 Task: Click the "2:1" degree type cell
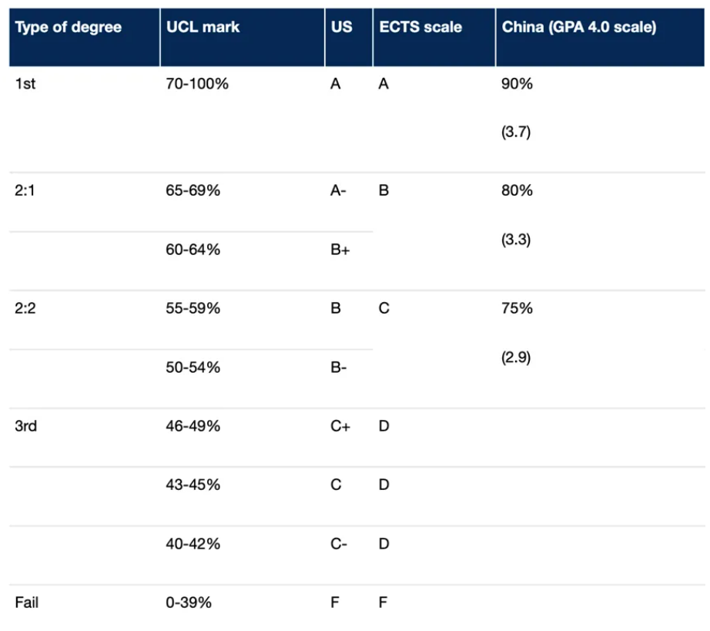point(25,190)
